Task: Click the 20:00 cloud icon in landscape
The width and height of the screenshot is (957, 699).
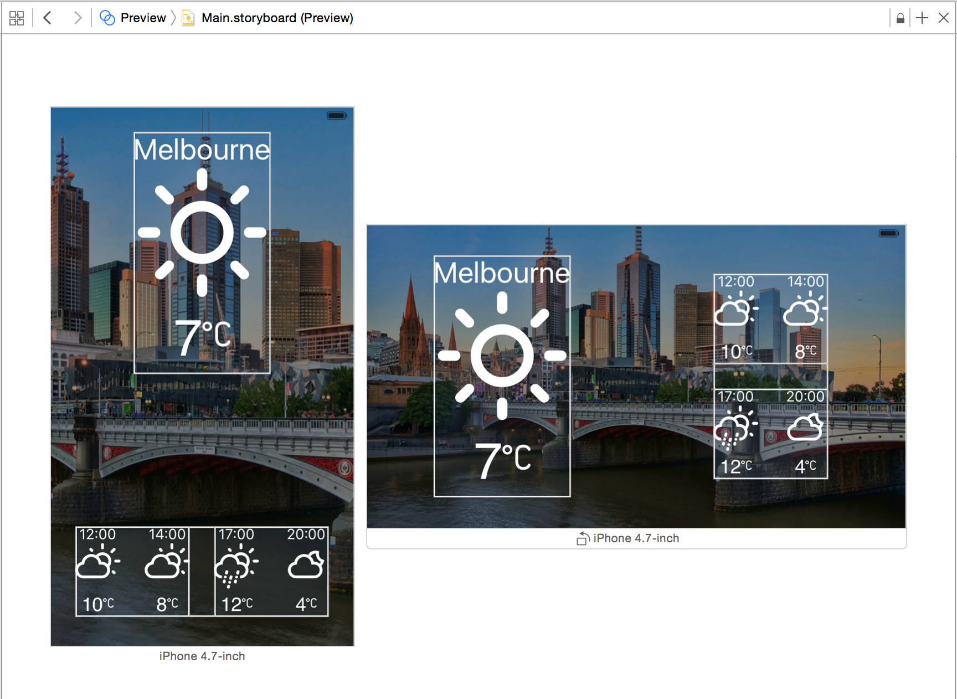Action: (805, 427)
